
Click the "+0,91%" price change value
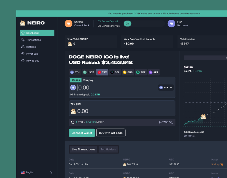coord(197,71)
